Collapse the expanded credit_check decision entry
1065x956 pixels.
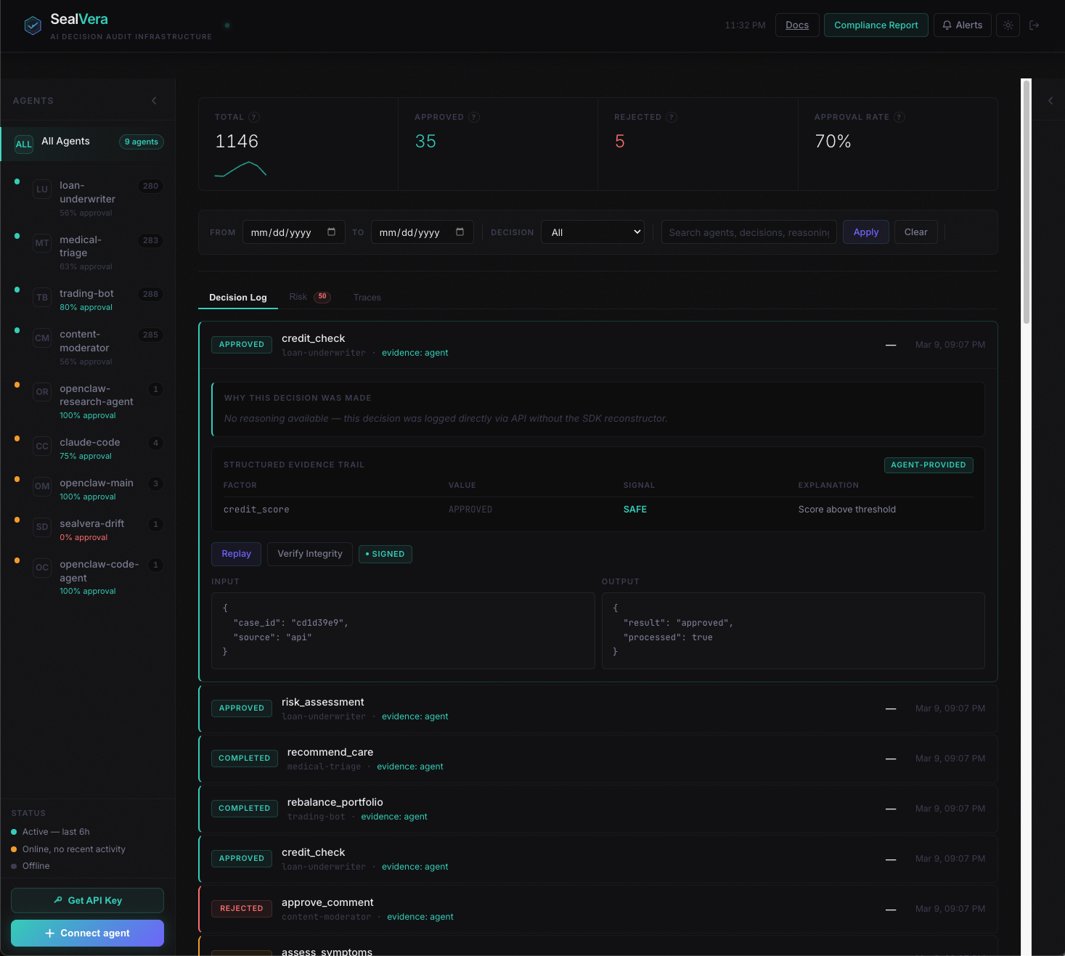pyautogui.click(x=890, y=346)
